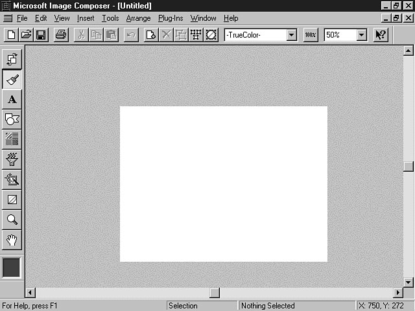The image size is (415, 311).
Task: Expand the 50% zoom level dropdown
Action: 361,35
